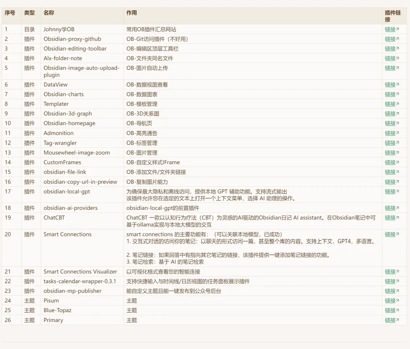
Task: Open the link for Primary theme
Action: tap(392, 320)
